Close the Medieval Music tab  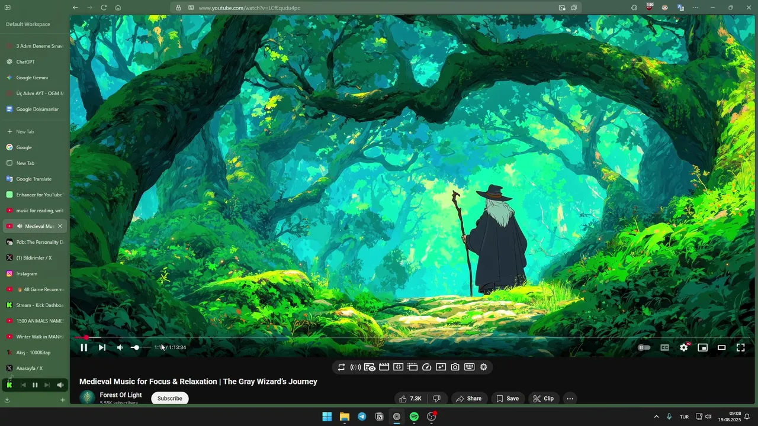coord(60,226)
